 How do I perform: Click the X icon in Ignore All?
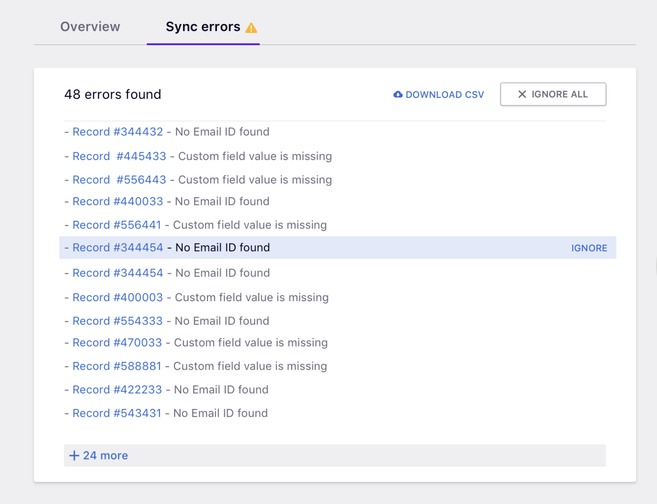(x=522, y=95)
